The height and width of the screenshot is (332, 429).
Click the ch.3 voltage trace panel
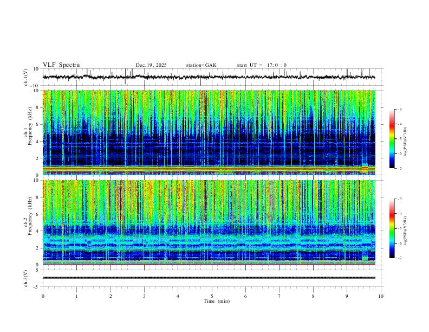point(213,278)
